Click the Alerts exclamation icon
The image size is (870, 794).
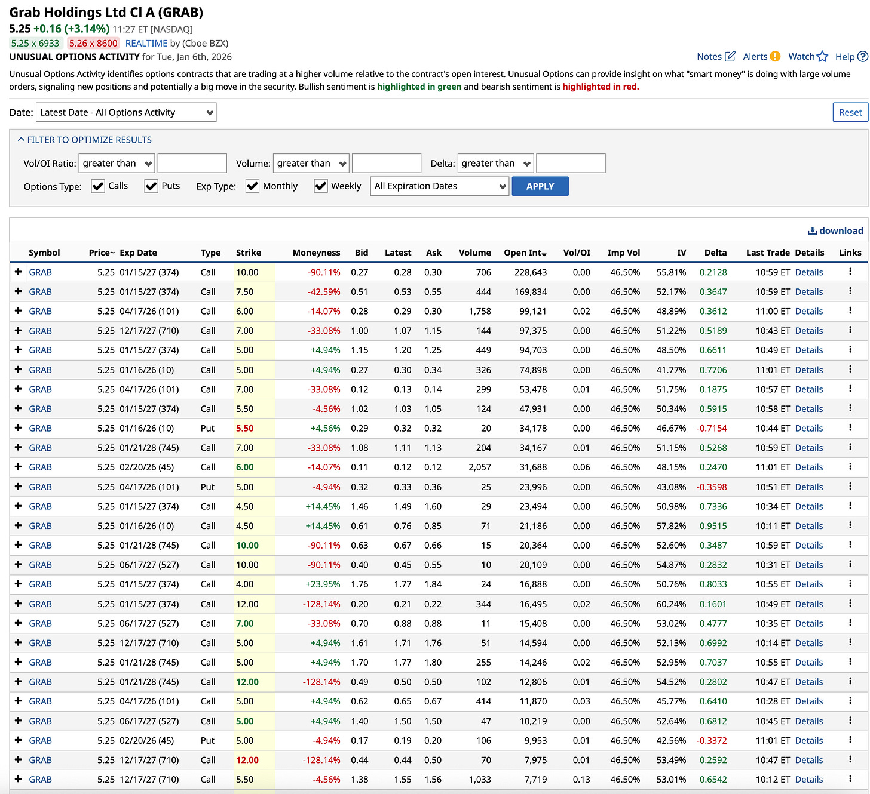(x=775, y=56)
